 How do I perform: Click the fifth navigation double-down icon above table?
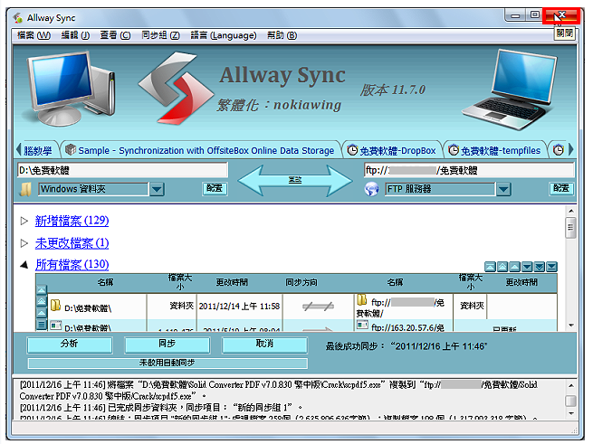coord(540,267)
